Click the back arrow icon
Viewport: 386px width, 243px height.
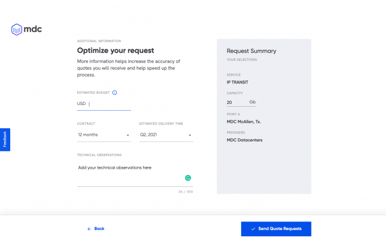[89, 229]
